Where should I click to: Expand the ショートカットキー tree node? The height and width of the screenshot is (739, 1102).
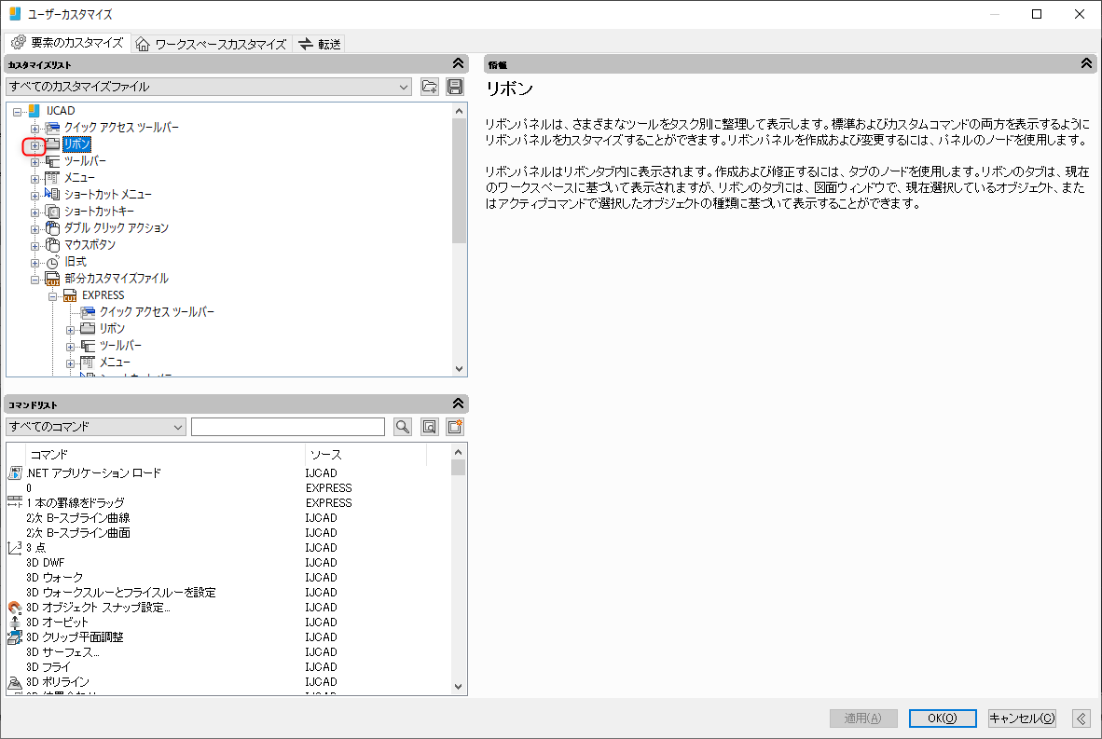click(35, 212)
